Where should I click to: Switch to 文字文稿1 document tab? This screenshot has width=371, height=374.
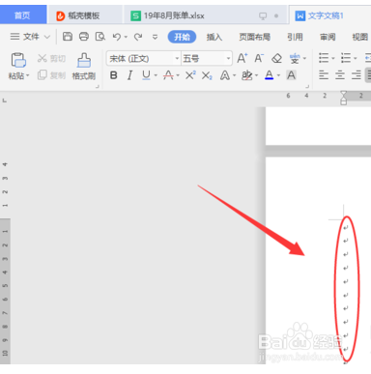(x=330, y=15)
